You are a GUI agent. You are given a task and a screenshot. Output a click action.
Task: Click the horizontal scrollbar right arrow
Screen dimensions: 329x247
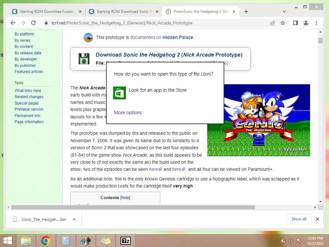coord(315,207)
